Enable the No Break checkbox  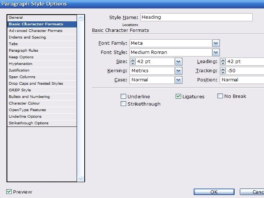point(220,96)
